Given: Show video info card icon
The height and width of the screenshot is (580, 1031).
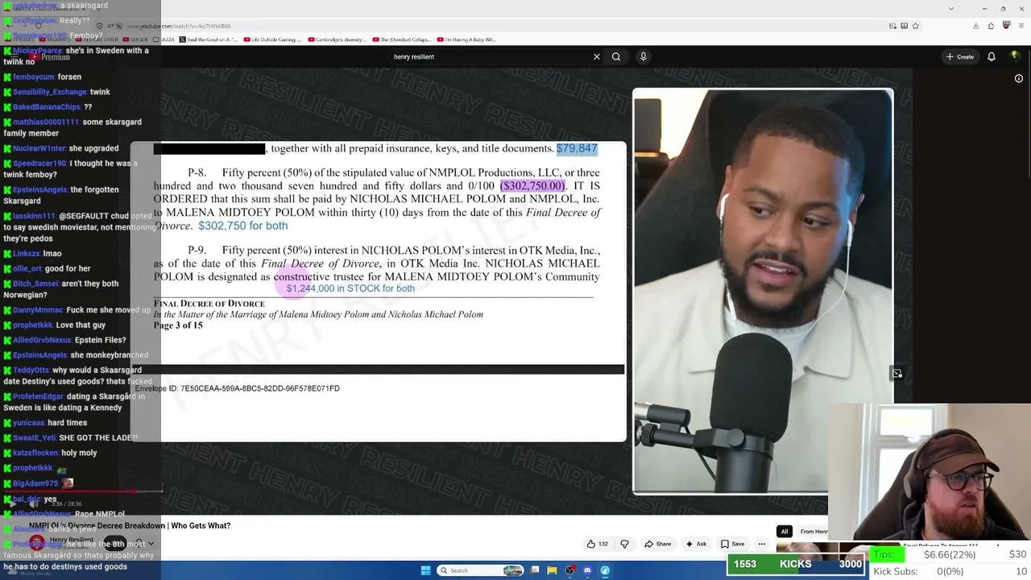Looking at the screenshot, I should click(1019, 78).
